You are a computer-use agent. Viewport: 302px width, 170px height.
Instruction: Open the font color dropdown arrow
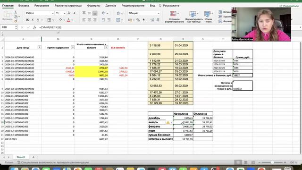[x=72, y=20]
